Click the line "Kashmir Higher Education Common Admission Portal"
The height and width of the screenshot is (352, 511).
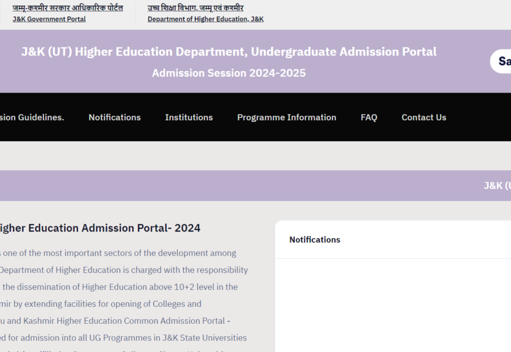115,321
